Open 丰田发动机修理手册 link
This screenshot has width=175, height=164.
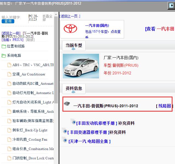[97, 123]
